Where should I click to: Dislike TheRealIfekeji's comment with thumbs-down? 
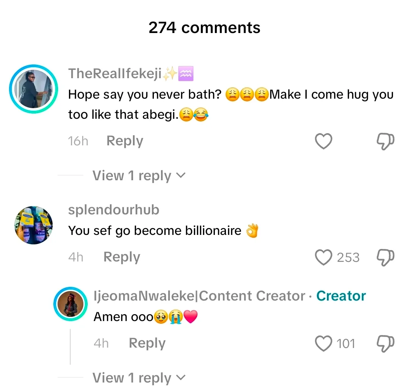point(385,142)
